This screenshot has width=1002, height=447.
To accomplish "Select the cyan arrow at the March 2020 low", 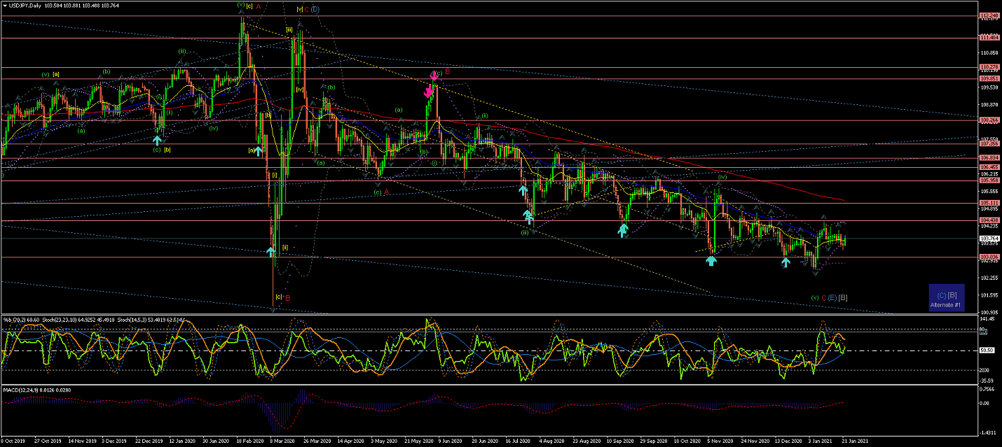I will point(270,250).
